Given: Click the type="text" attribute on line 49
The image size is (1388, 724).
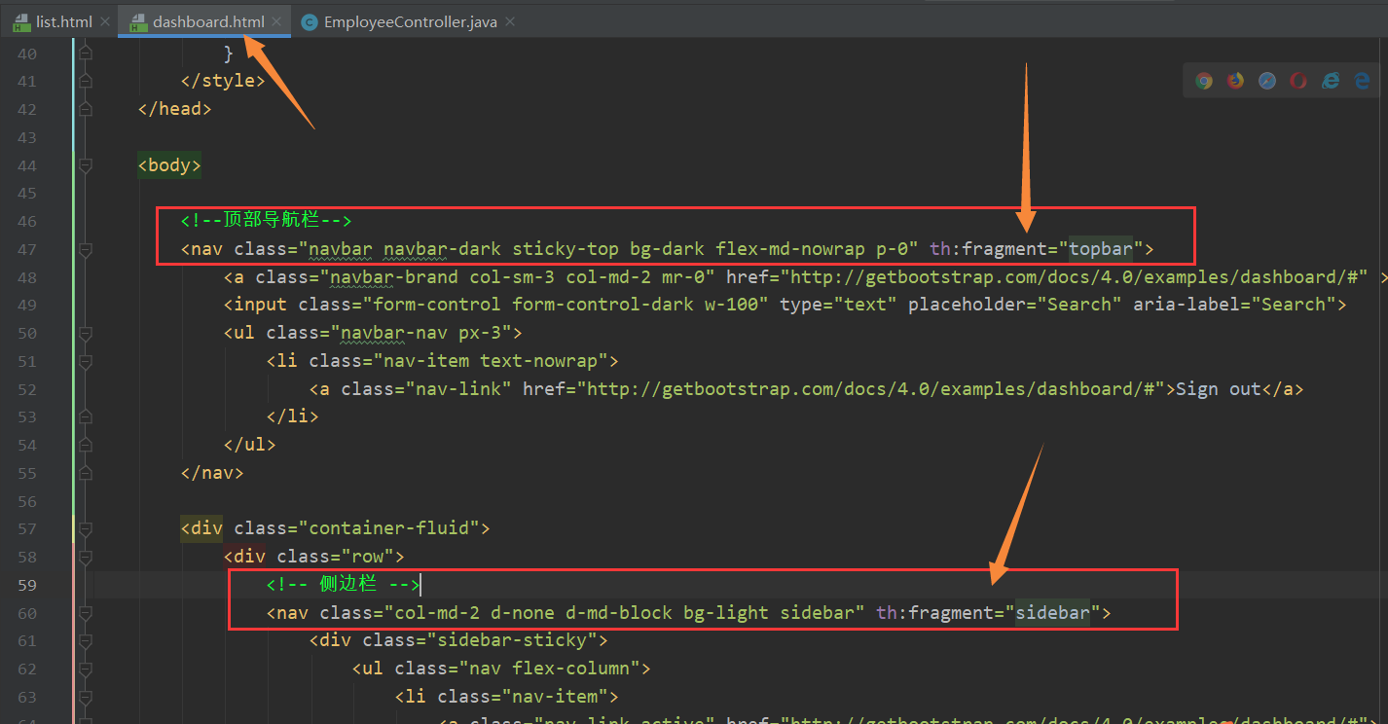Looking at the screenshot, I should [839, 305].
